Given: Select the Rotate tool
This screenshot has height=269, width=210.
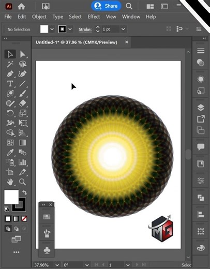Looking at the screenshot, I should tap(10, 113).
